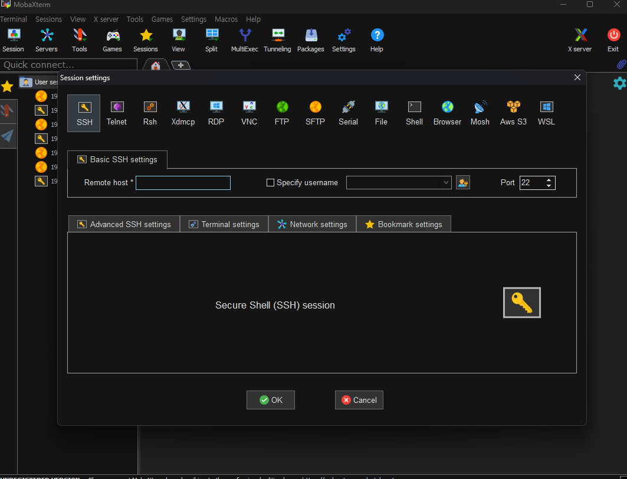
Task: Open the Macros menu
Action: (226, 19)
